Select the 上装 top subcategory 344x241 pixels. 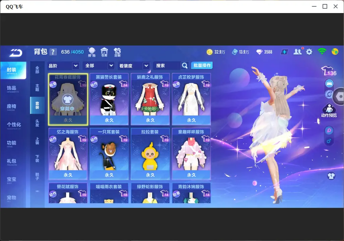pyautogui.click(x=37, y=141)
